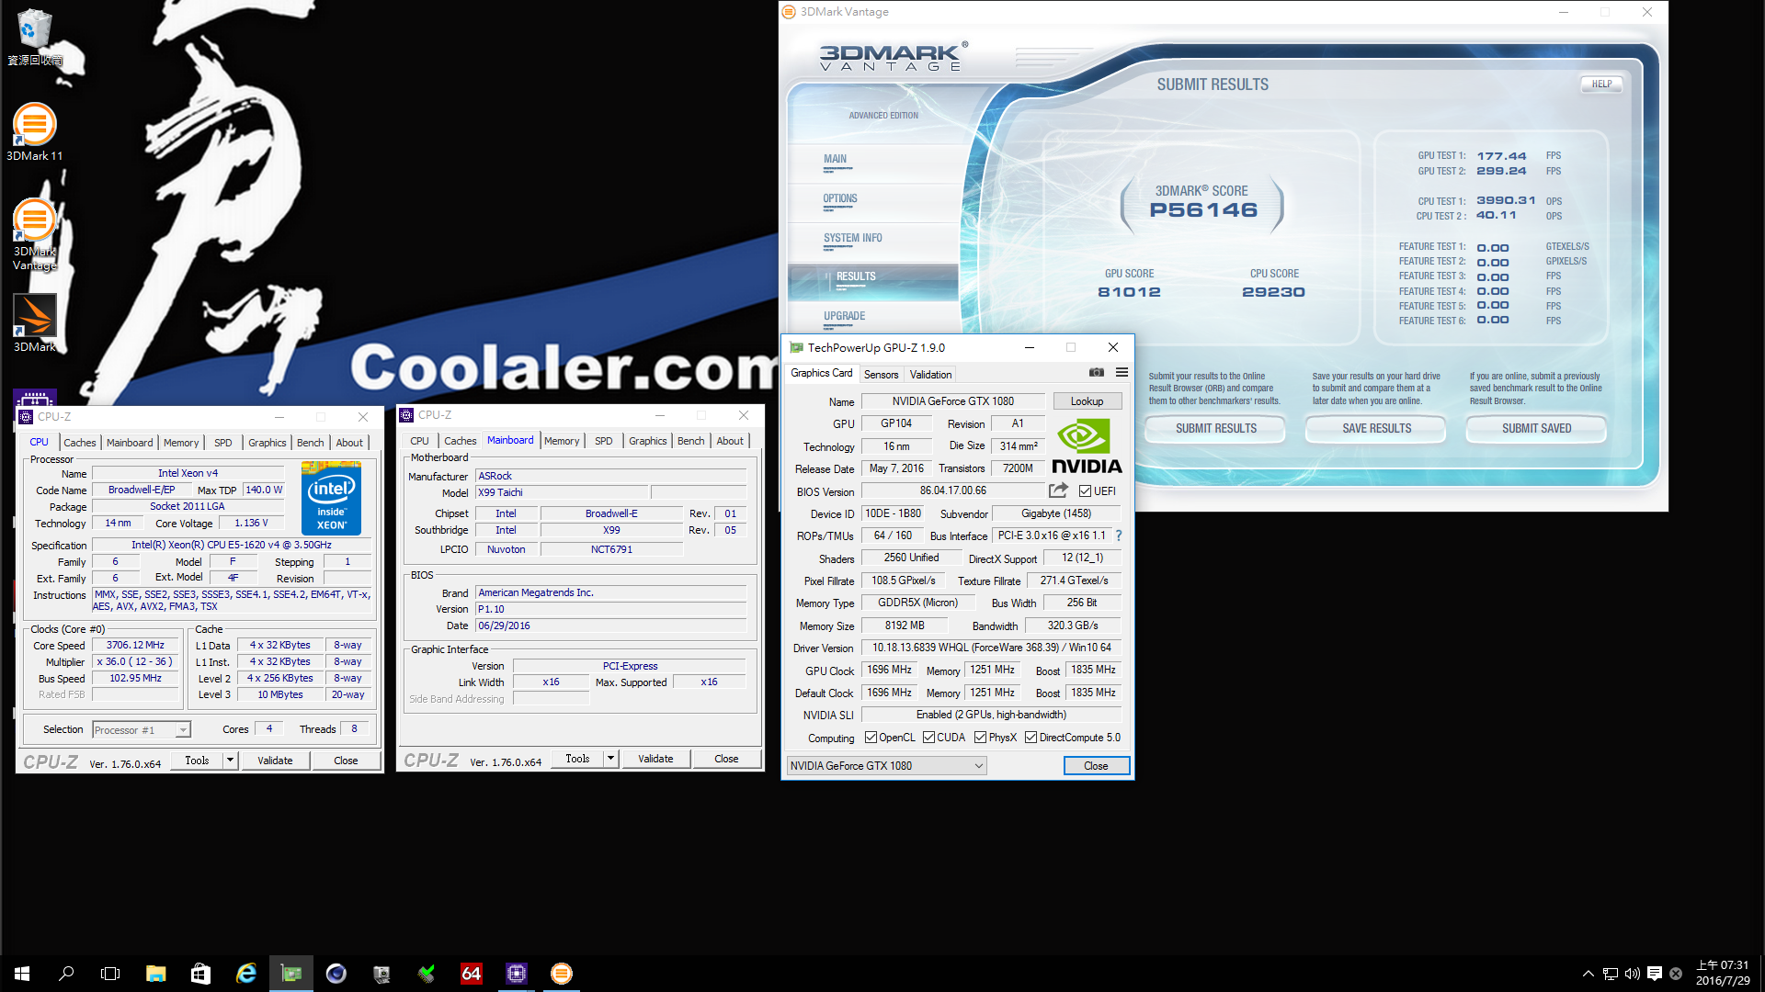The image size is (1765, 992).
Task: Open the Windows Store taskbar icon
Action: (x=200, y=974)
